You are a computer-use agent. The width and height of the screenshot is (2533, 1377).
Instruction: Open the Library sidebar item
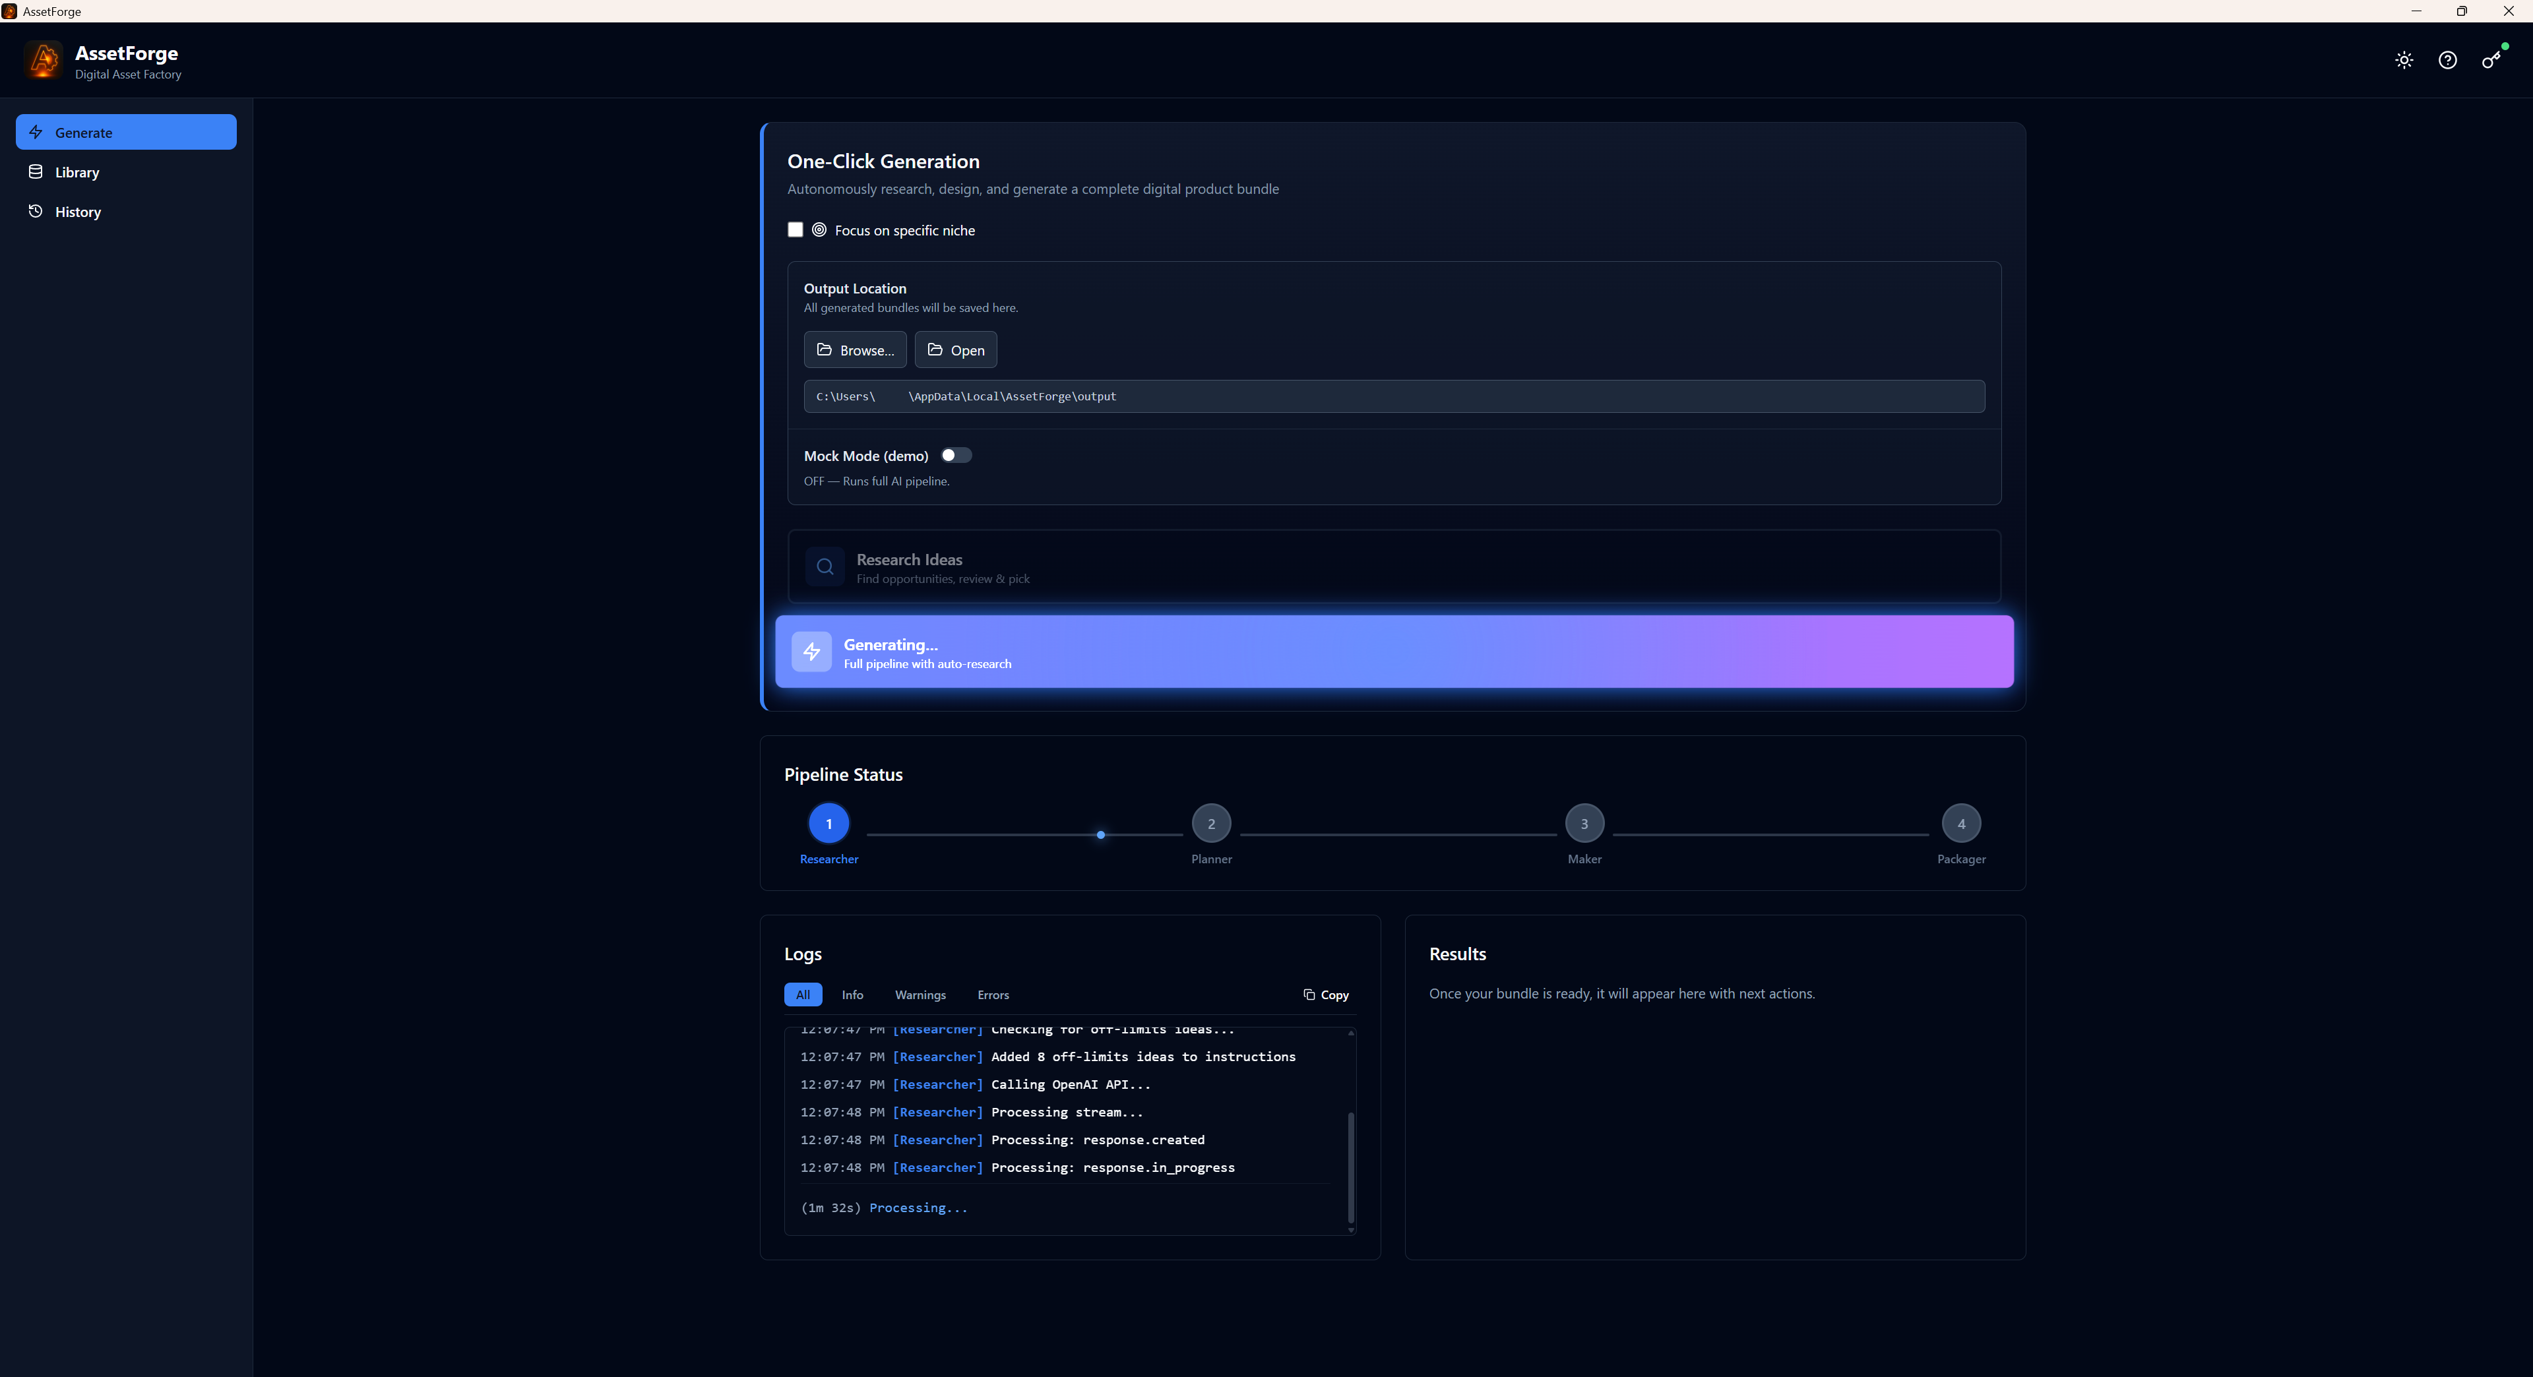tap(77, 172)
